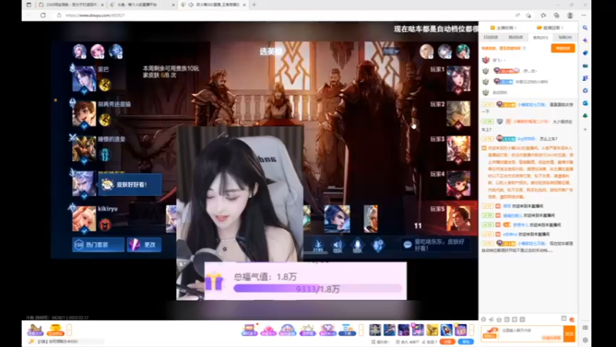616x347 pixels.
Task: Open Edge sidebar Microsoft 365 icon
Action: tap(585, 90)
